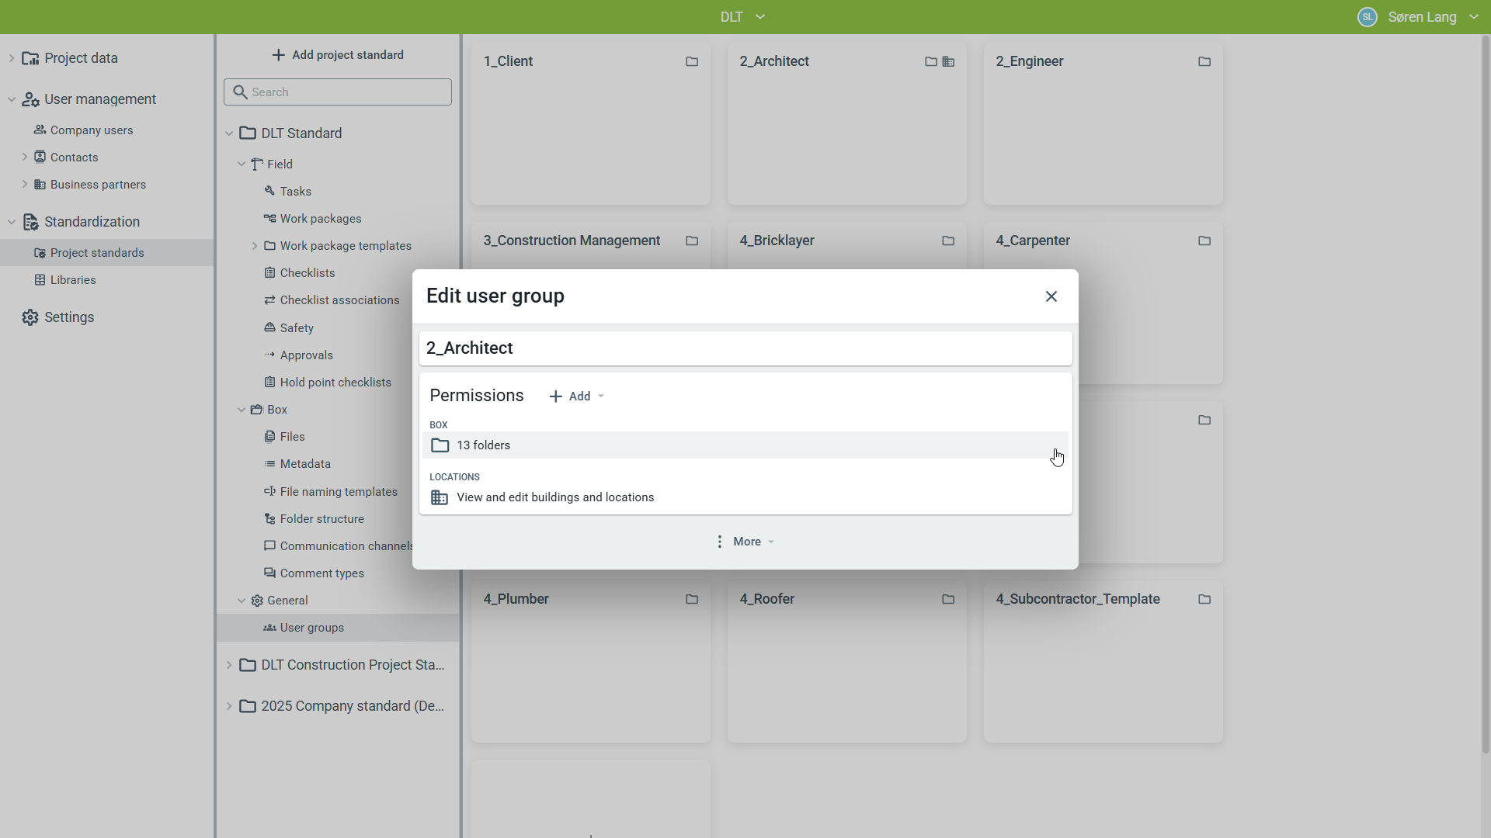This screenshot has height=838, width=1491.
Task: Click the search magnifier icon
Action: (240, 92)
